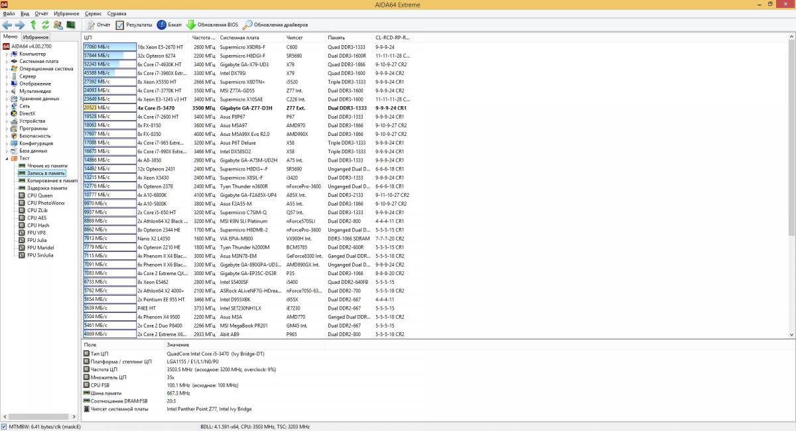
Task: Select the Чтение из памяти test
Action: coord(46,166)
